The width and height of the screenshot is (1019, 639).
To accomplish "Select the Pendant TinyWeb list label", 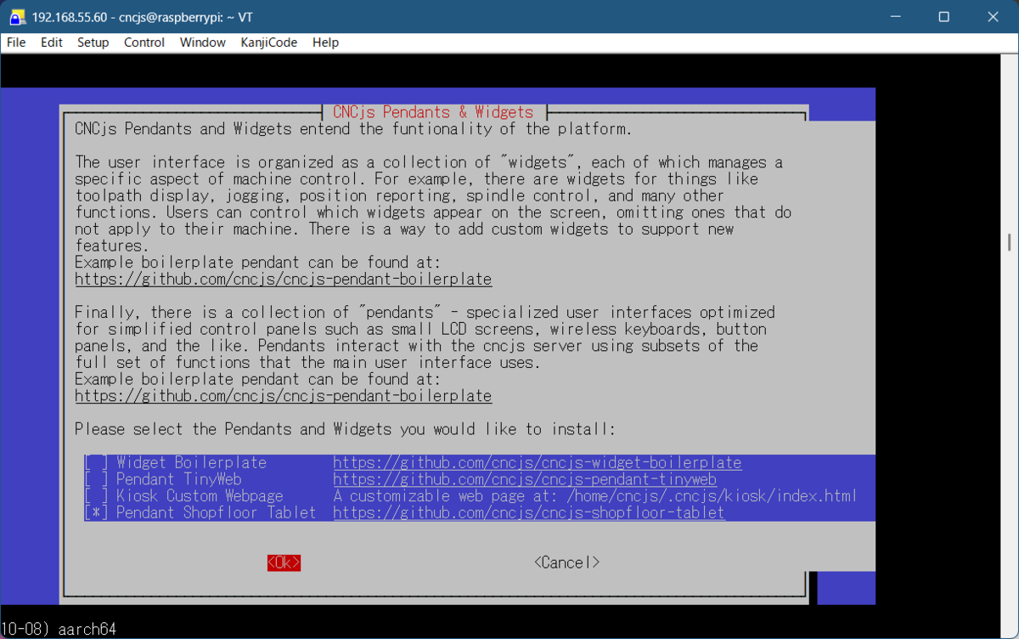I will tap(178, 479).
